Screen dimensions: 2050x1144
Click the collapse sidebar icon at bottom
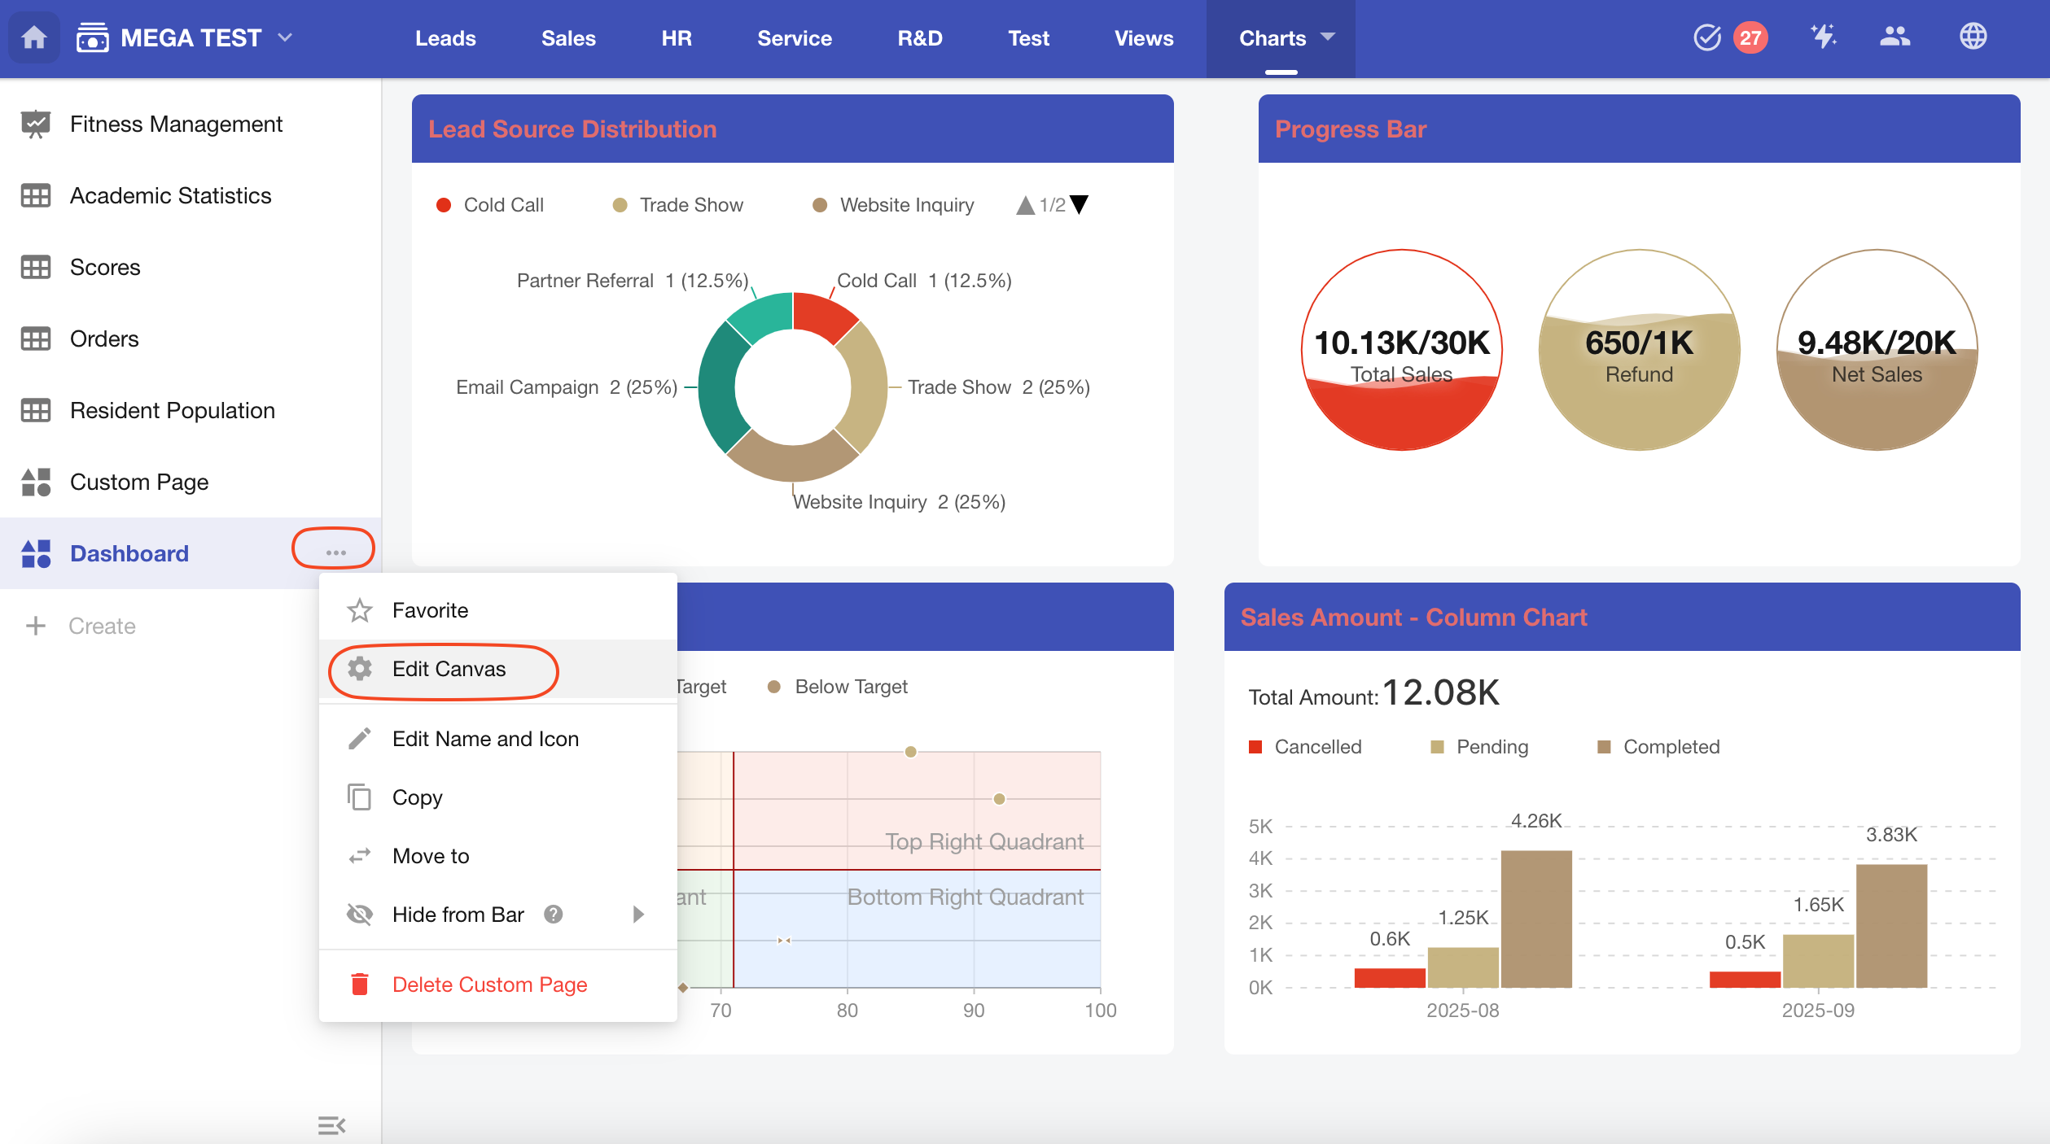(x=331, y=1125)
